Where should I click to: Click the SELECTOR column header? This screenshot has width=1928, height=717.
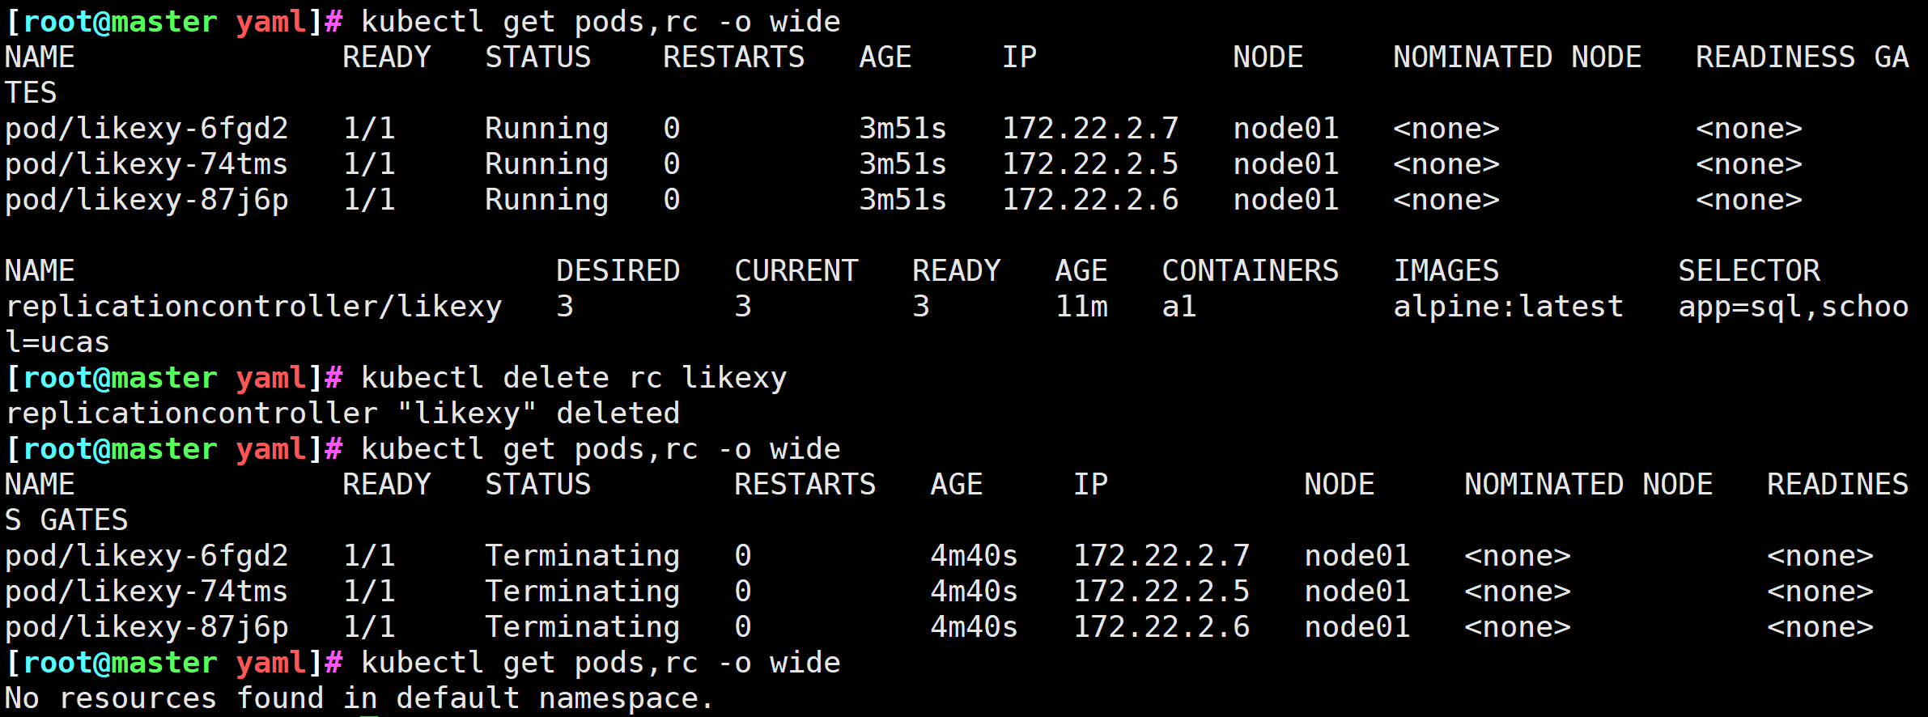click(x=1748, y=271)
